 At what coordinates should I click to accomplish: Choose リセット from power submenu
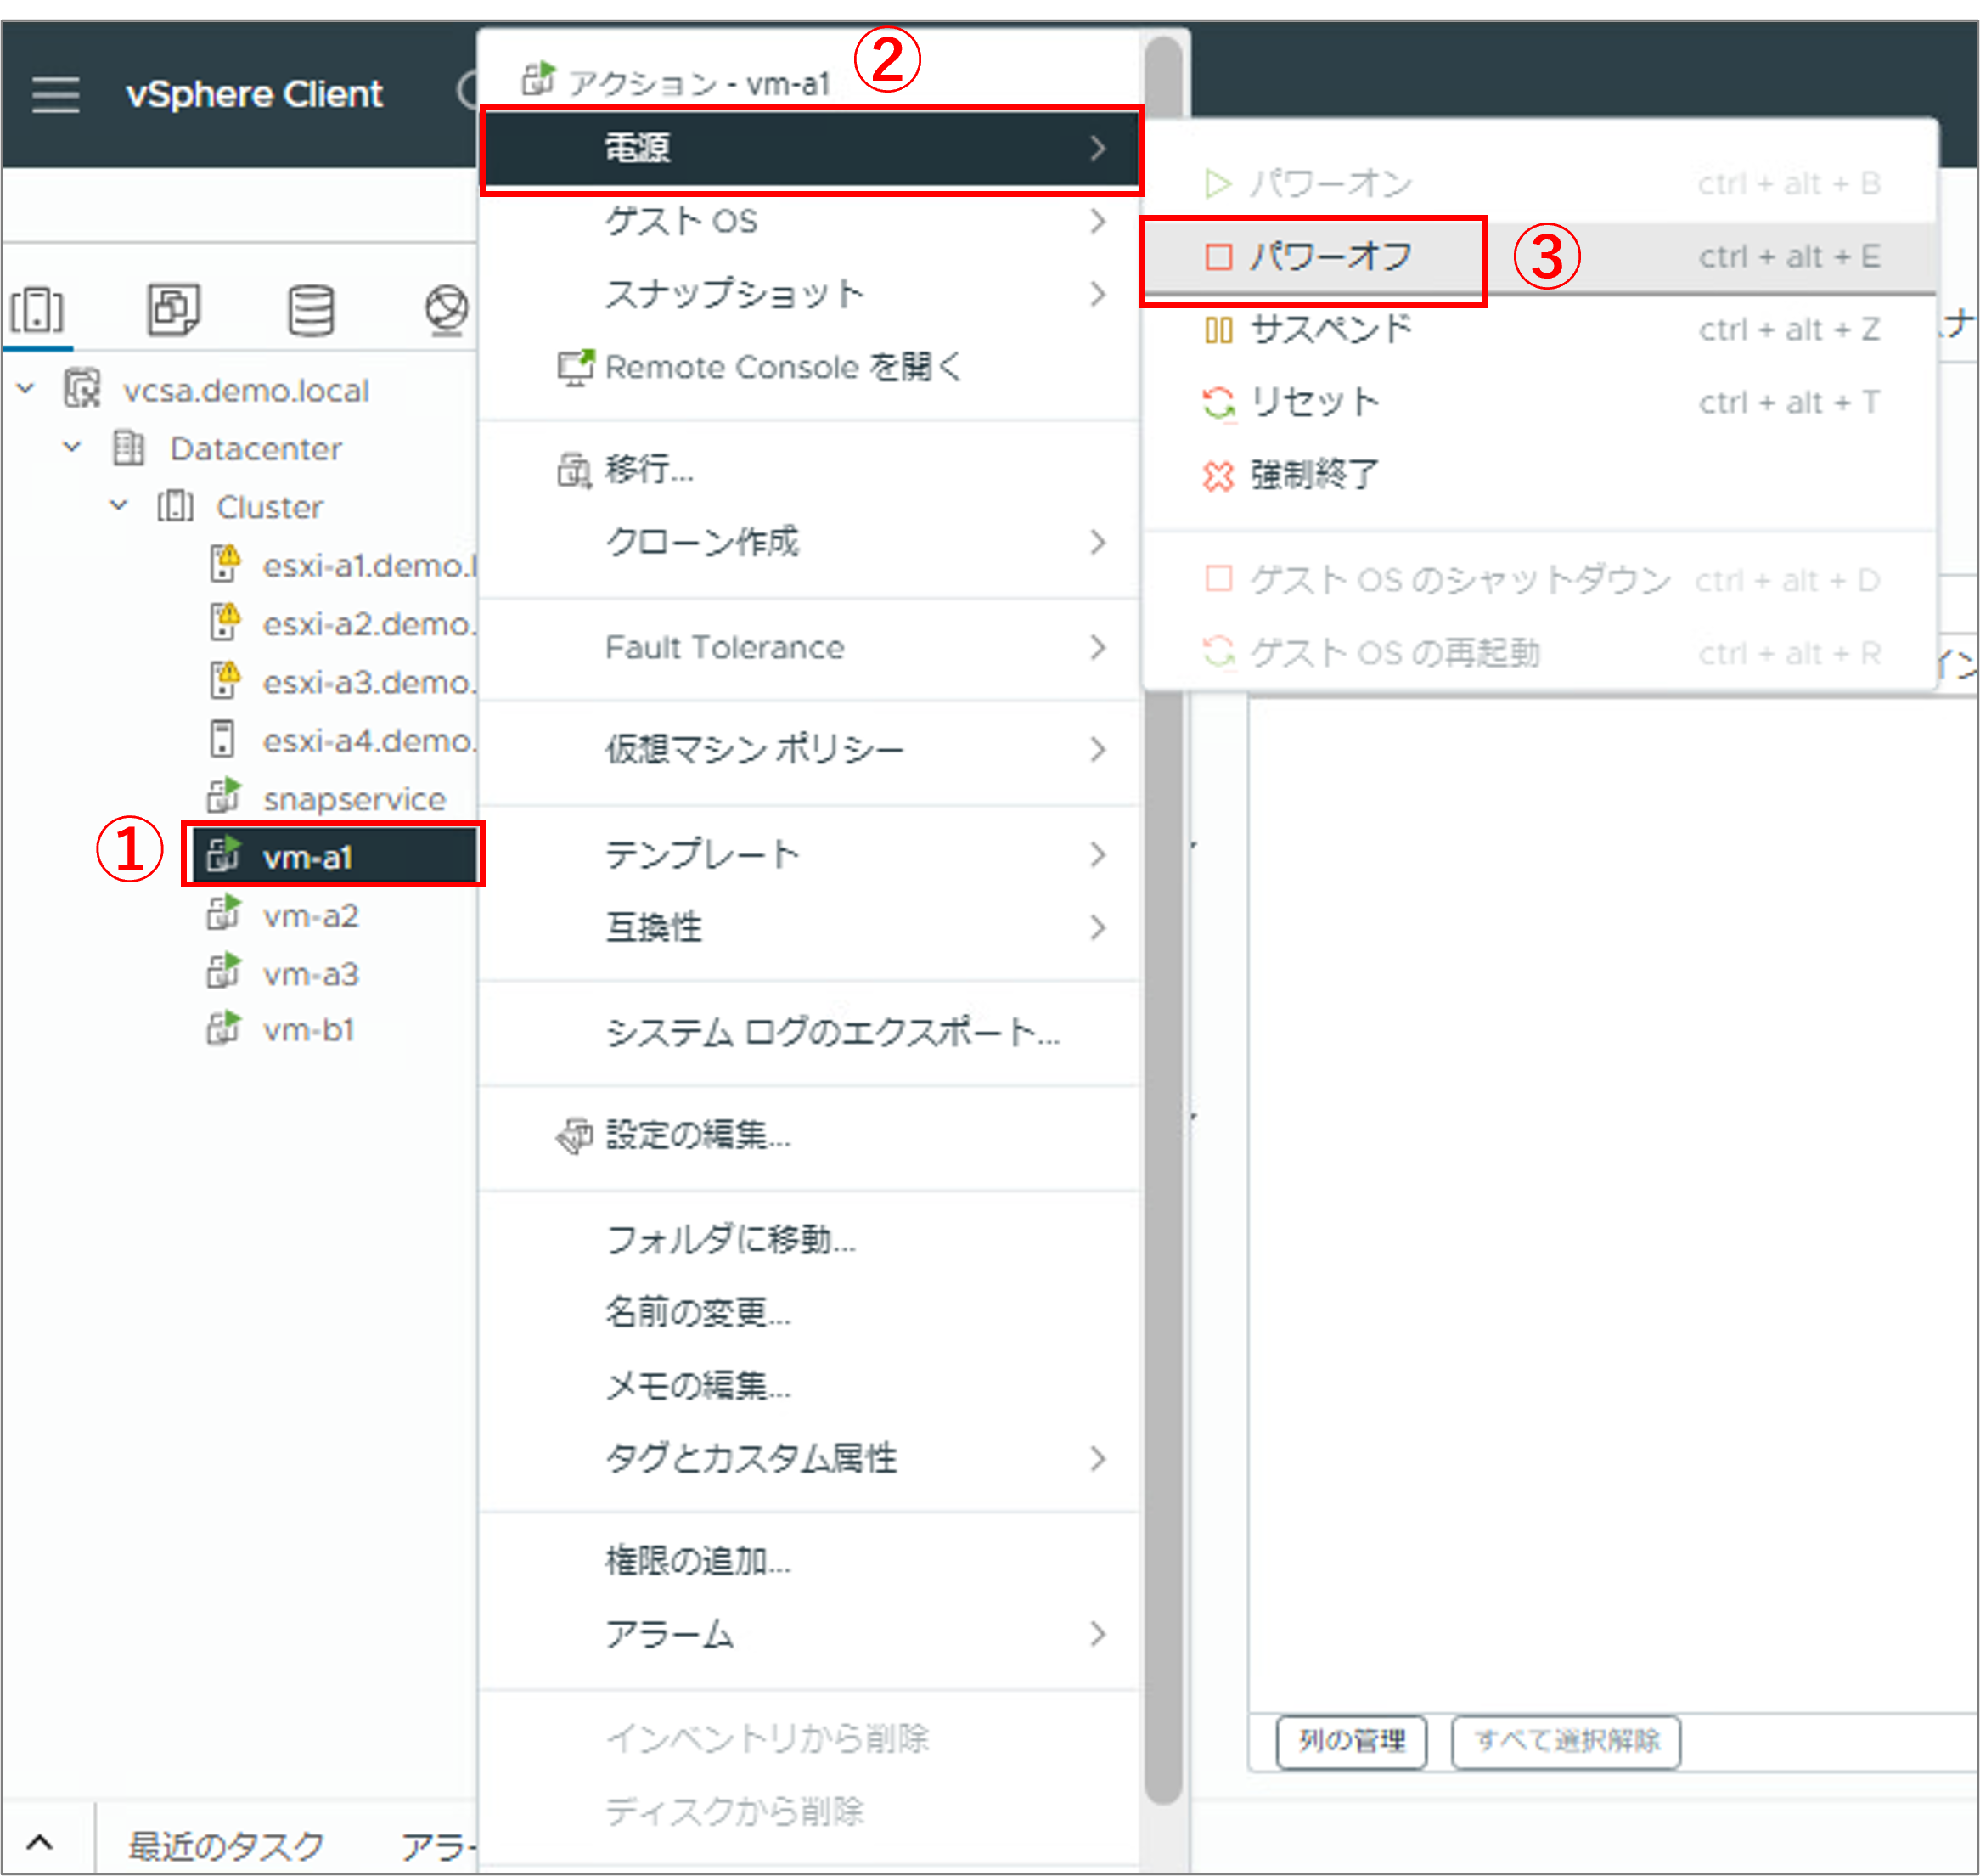click(x=1540, y=403)
